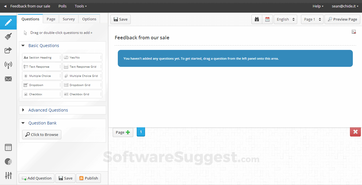Click the Publish button

pos(89,178)
